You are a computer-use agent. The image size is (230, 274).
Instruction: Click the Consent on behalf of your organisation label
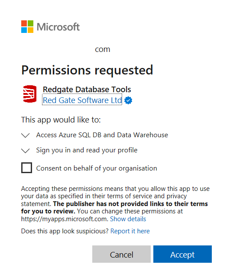(x=97, y=168)
